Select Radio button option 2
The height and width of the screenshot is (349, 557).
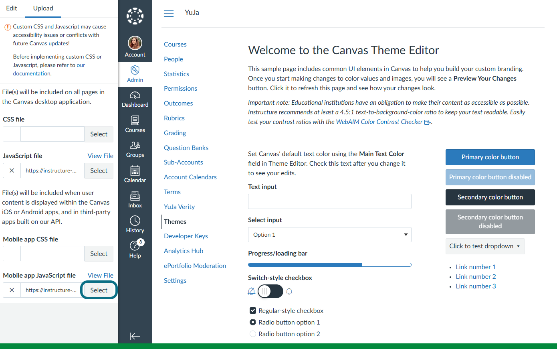point(253,334)
